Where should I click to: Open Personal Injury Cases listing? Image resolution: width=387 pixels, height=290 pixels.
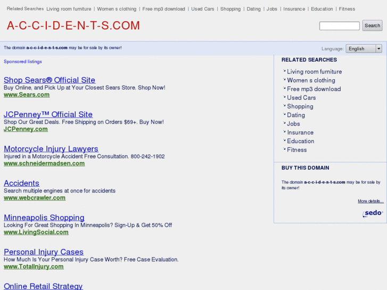coord(44,252)
